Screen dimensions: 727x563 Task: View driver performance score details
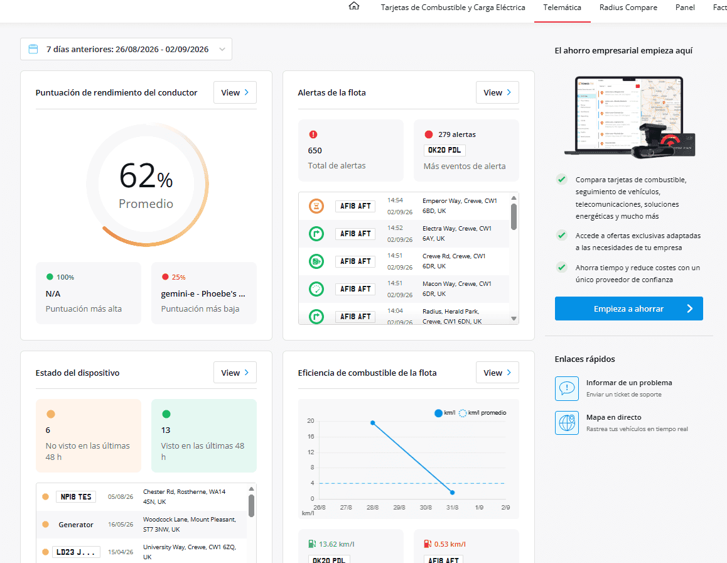click(x=235, y=92)
